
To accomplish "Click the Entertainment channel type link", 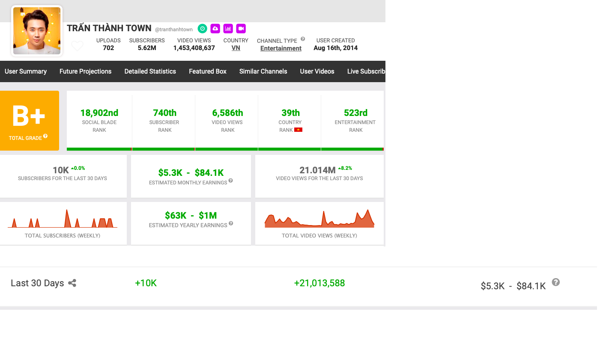I will point(281,48).
